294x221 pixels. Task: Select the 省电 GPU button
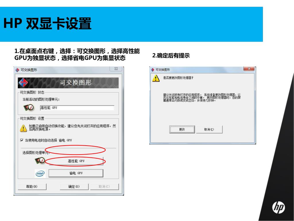point(76,173)
